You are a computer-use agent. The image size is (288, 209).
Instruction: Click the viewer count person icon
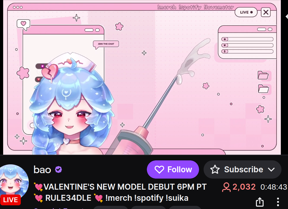pyautogui.click(x=226, y=187)
